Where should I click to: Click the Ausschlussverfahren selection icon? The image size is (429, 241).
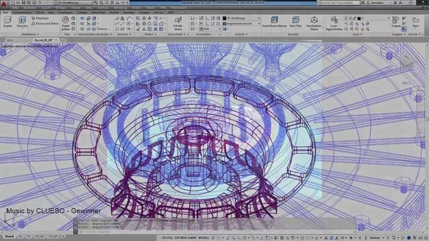coord(274,21)
